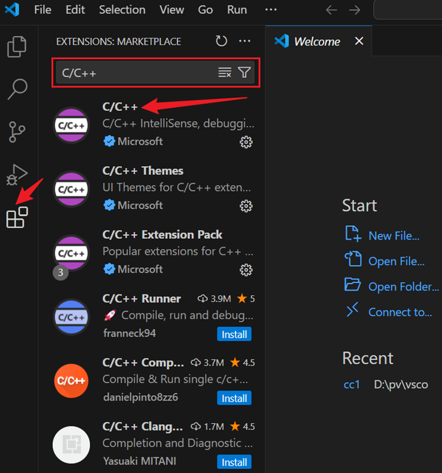Open recent folder cc1

tap(352, 385)
